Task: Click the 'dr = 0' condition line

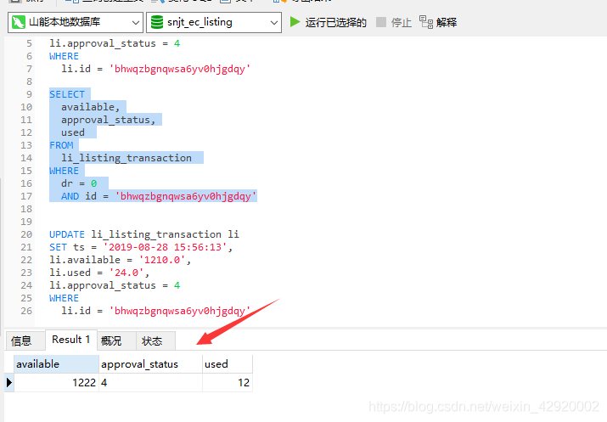Action: [79, 183]
